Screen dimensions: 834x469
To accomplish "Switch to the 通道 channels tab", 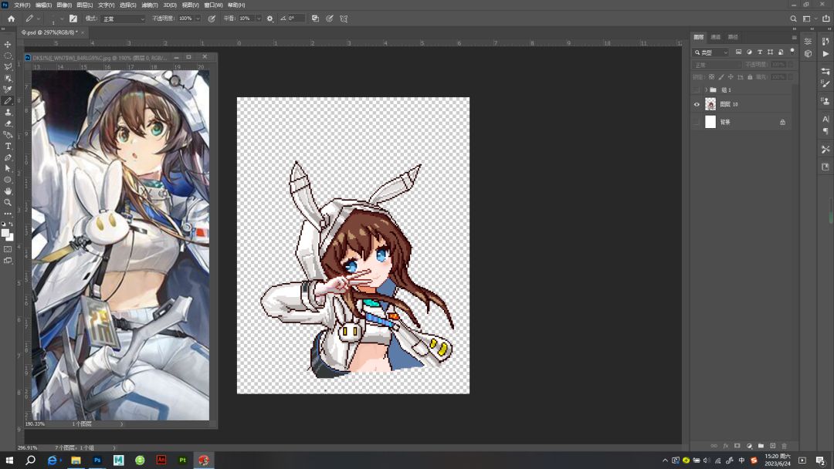I will [716, 37].
